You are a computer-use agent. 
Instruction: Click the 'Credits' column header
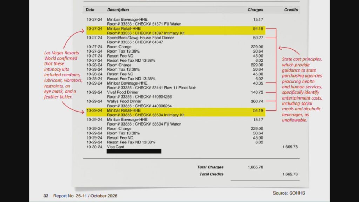tap(291, 10)
